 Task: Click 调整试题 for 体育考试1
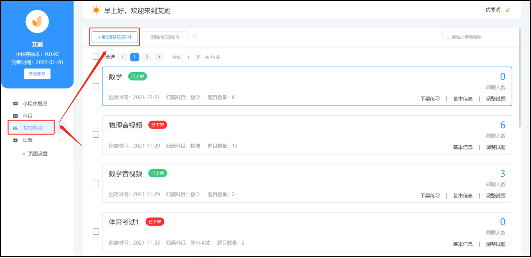(x=495, y=244)
